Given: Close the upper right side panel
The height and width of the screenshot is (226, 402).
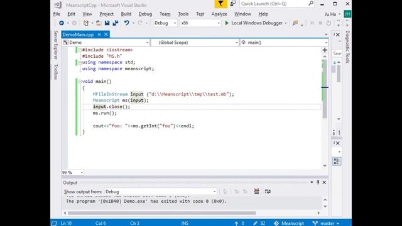Looking at the screenshot, I should click(x=338, y=35).
